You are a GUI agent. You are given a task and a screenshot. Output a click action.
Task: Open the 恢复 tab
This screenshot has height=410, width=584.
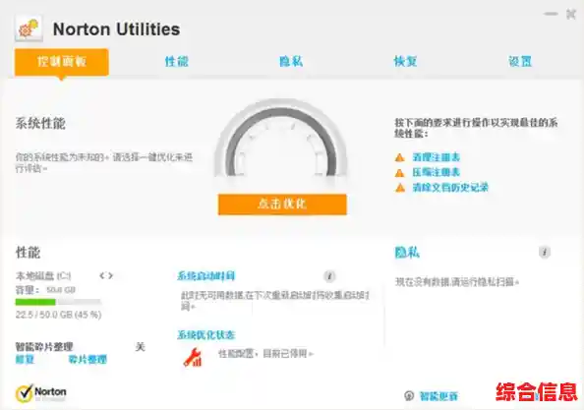coord(405,61)
